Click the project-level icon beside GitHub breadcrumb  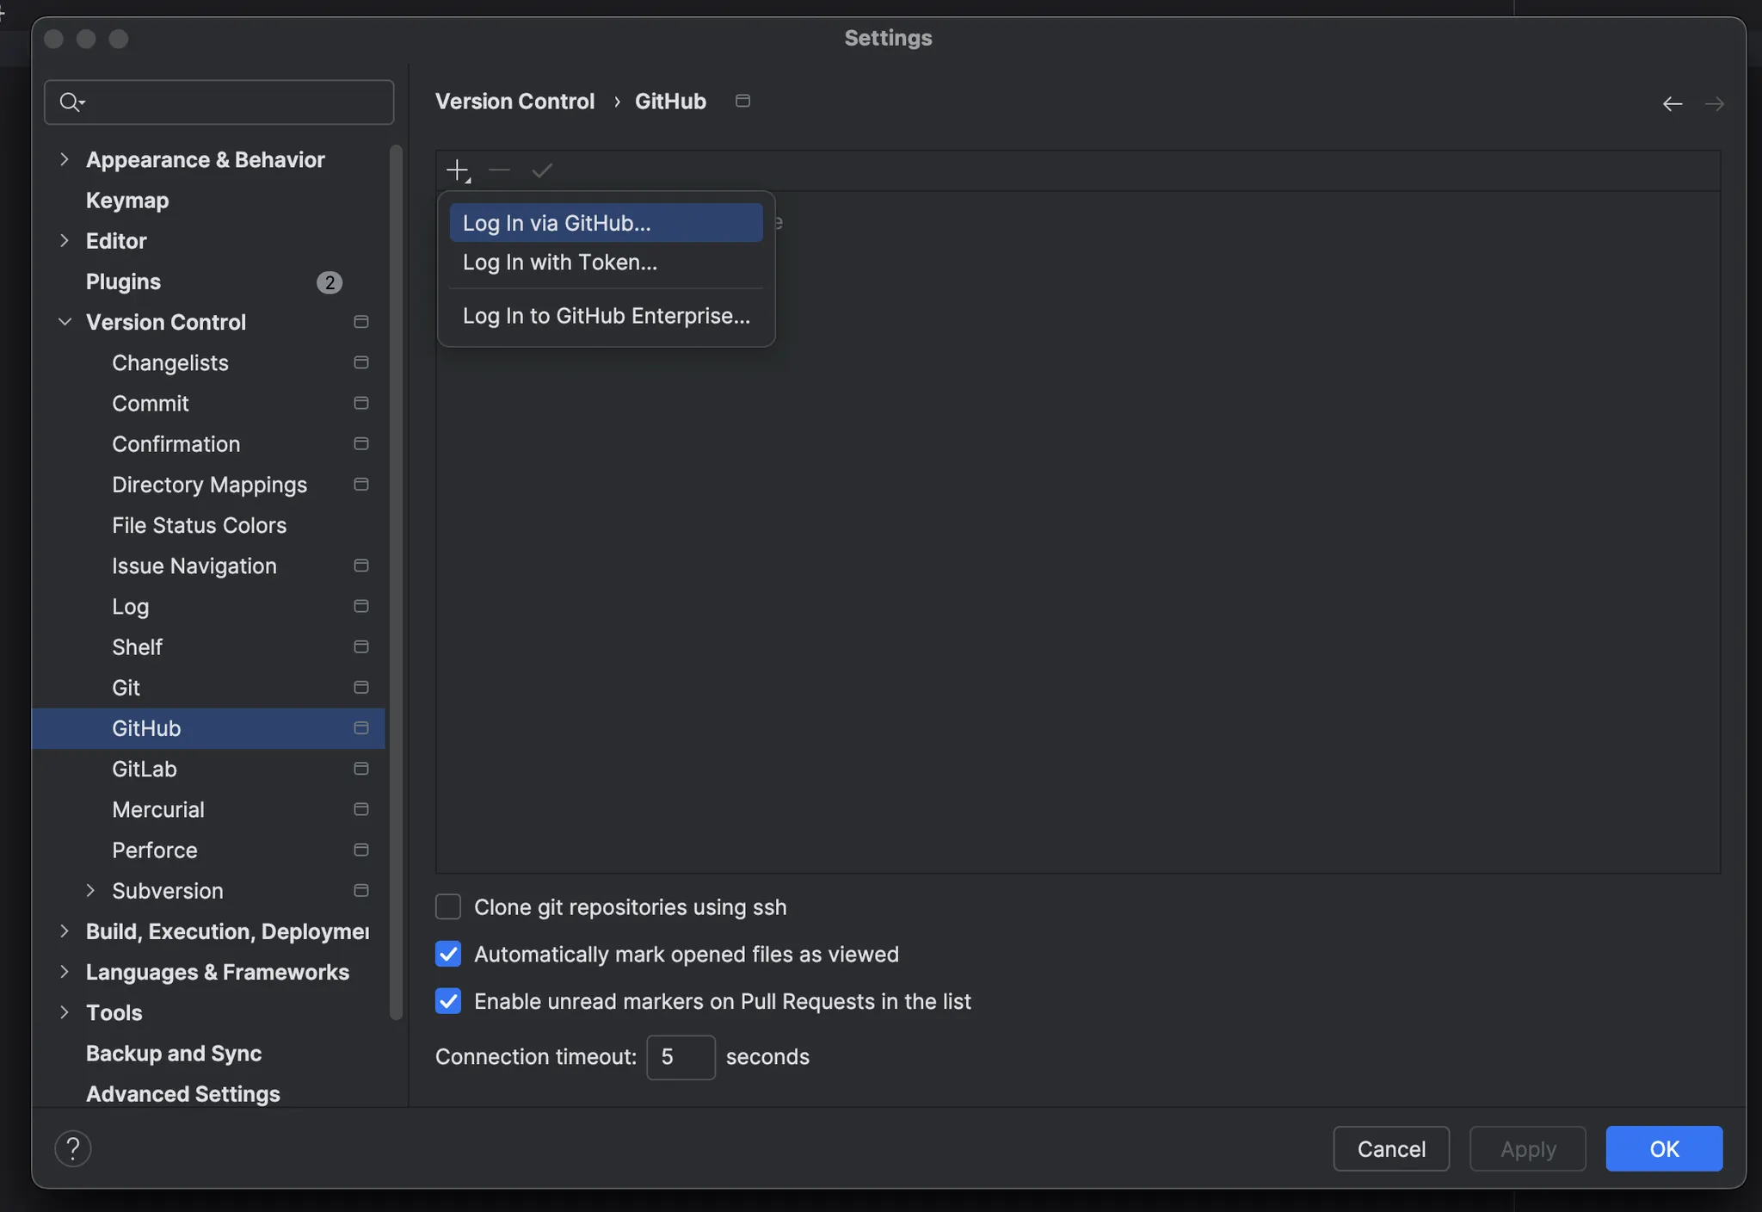click(x=742, y=102)
